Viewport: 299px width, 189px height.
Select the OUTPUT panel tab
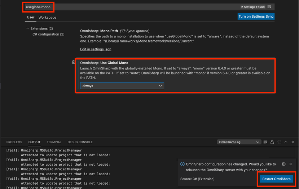coord(34,142)
